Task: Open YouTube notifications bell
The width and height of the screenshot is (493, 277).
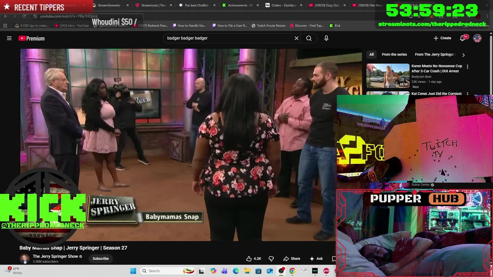Action: (463, 38)
